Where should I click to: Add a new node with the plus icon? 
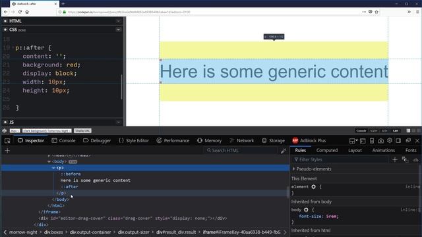click(x=7, y=151)
